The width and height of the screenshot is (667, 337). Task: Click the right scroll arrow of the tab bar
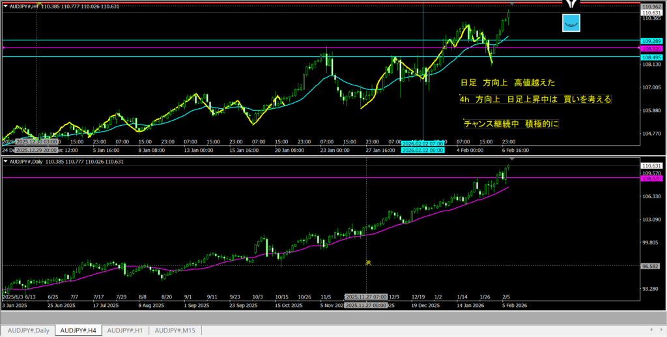click(660, 330)
